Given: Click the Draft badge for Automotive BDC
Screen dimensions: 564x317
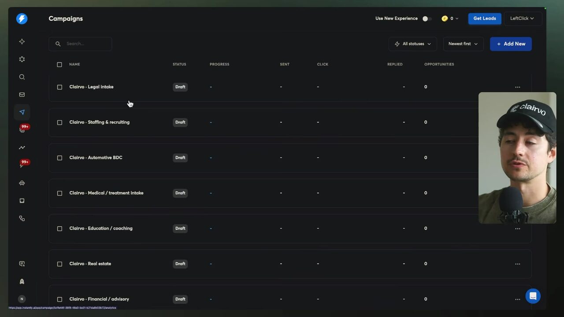Looking at the screenshot, I should pos(180,158).
